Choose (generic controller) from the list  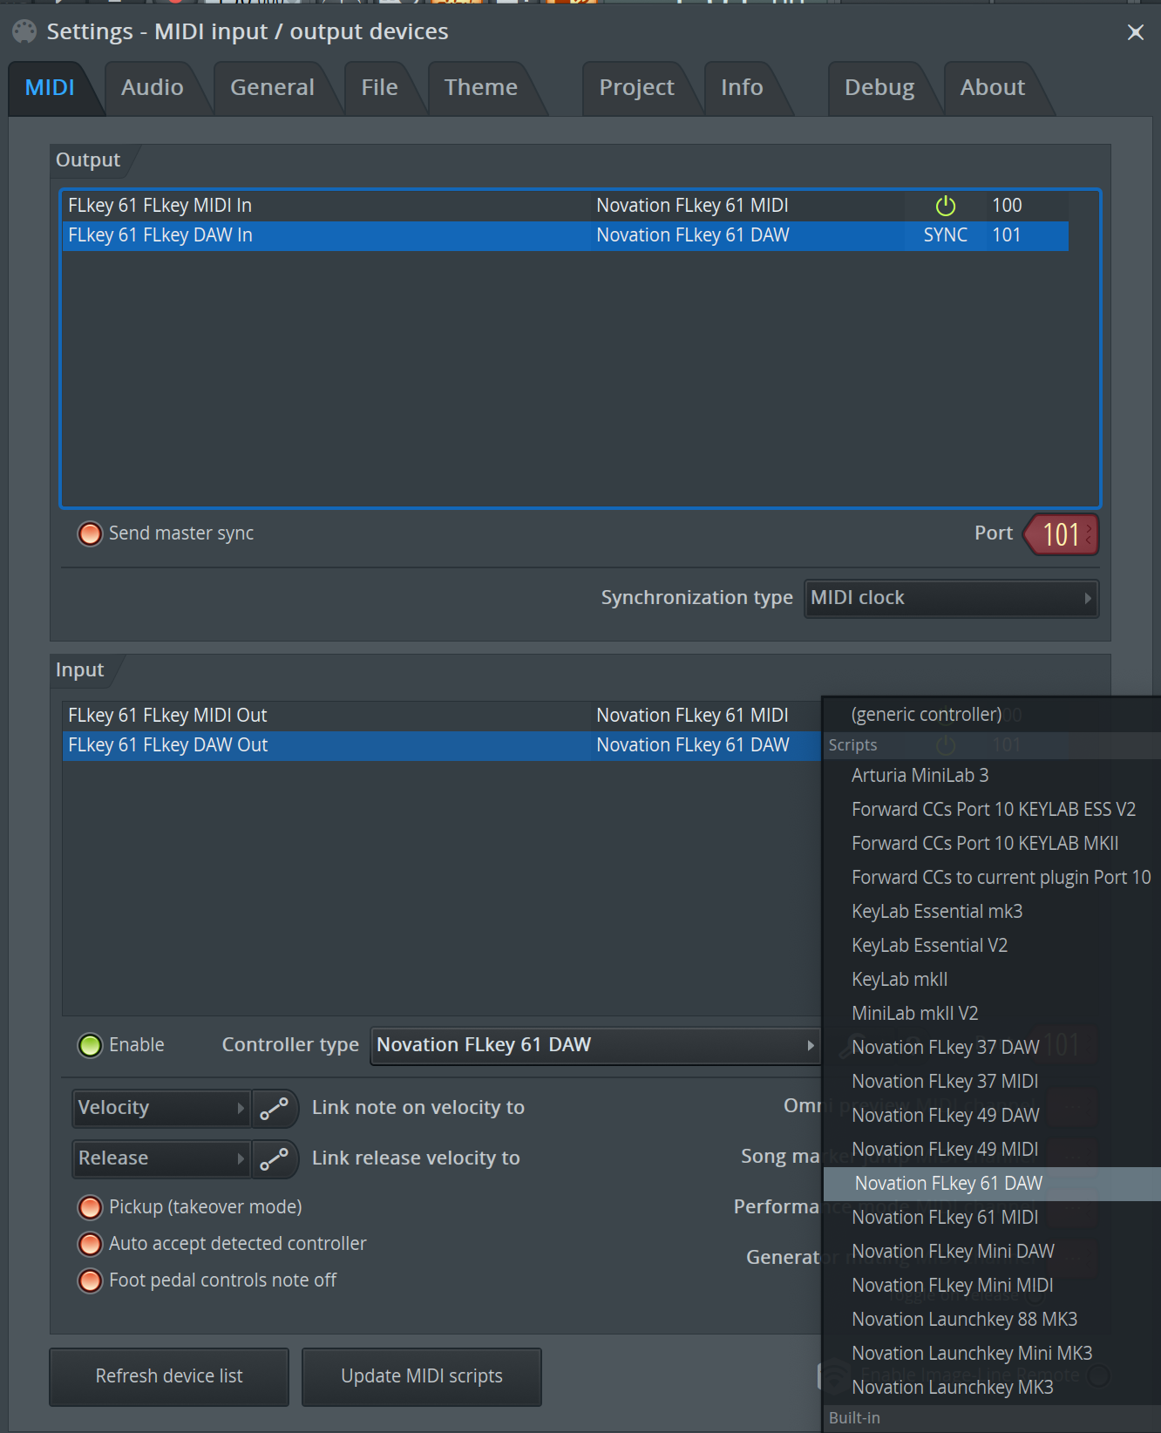(992, 715)
